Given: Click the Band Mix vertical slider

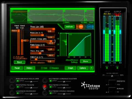Looking at the screenshot, I should (19, 42).
